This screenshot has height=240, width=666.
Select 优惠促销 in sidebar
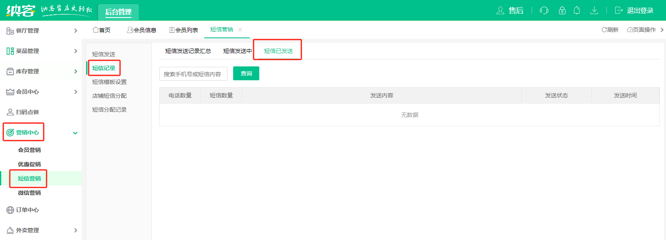click(29, 164)
